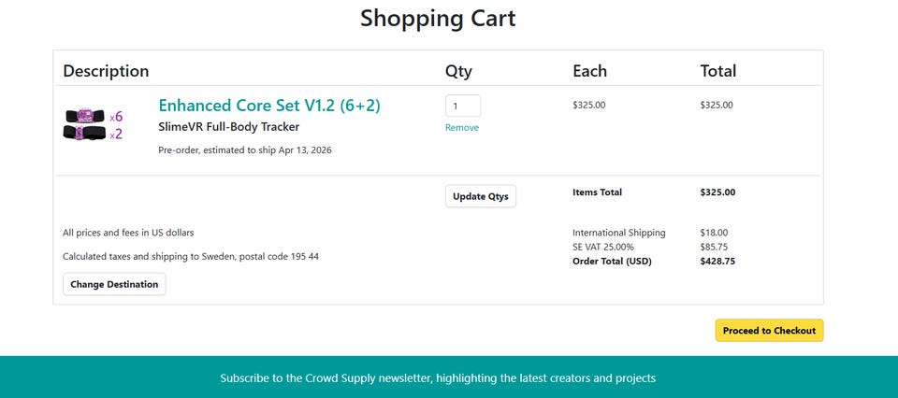Viewport: 898px width, 398px height.
Task: Click the quantity input field
Action: (x=462, y=107)
